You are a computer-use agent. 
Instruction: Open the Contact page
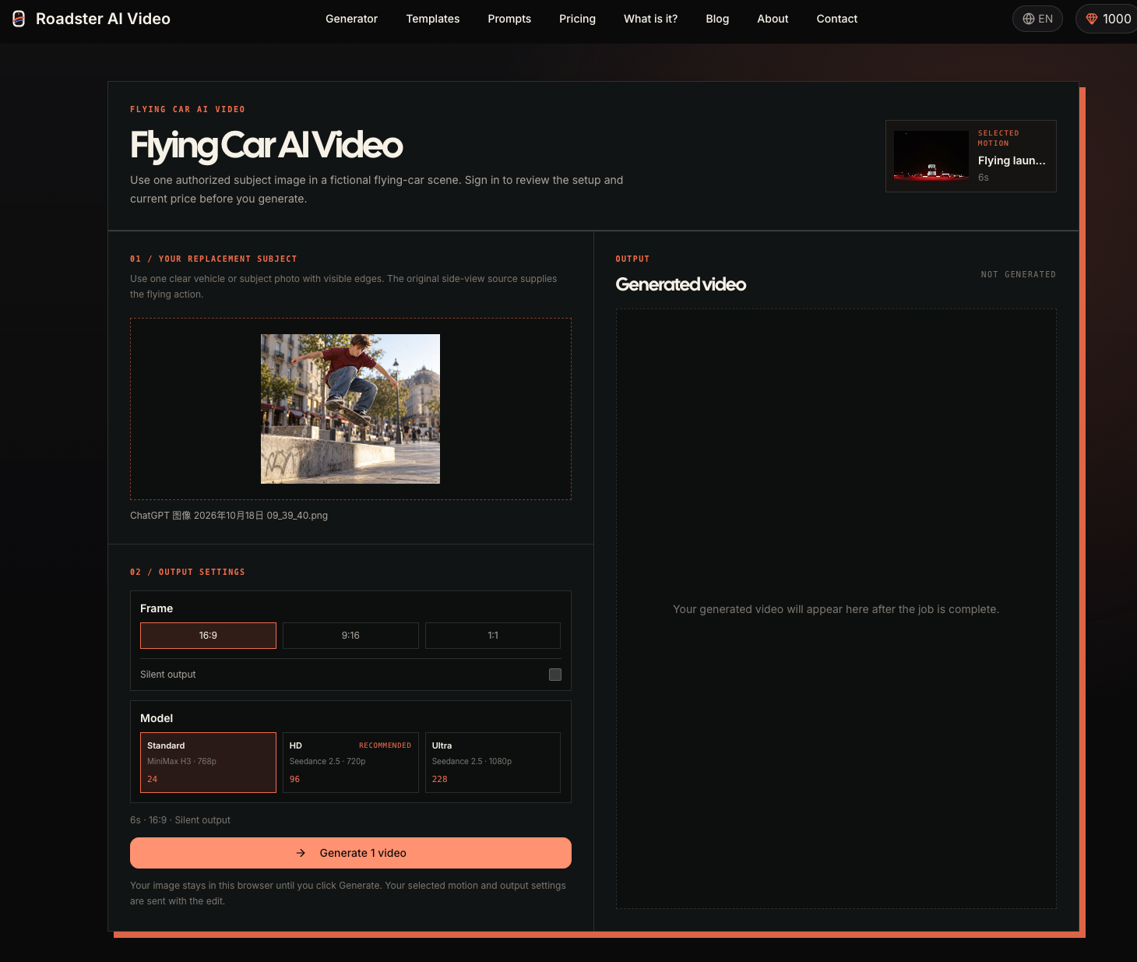[837, 19]
